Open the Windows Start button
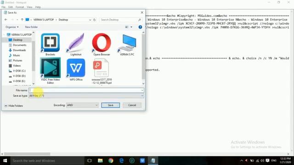This screenshot has height=165, width=294. tap(5, 161)
